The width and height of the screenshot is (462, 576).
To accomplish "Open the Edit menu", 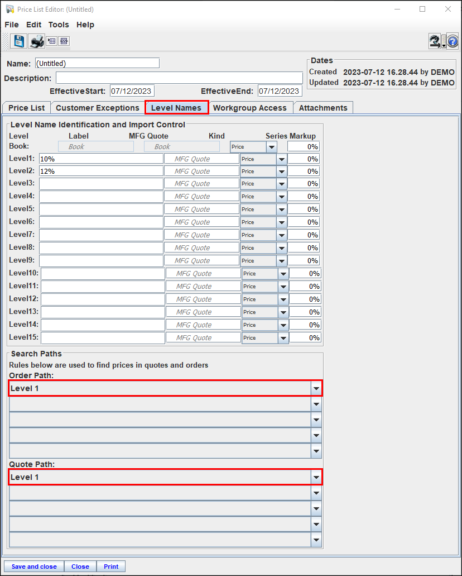I will pos(34,25).
